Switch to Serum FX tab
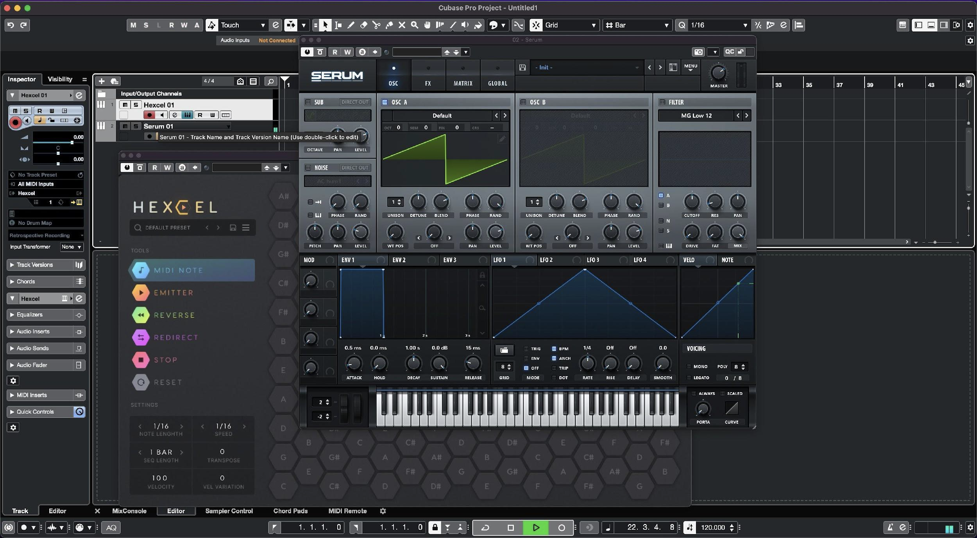 tap(428, 75)
